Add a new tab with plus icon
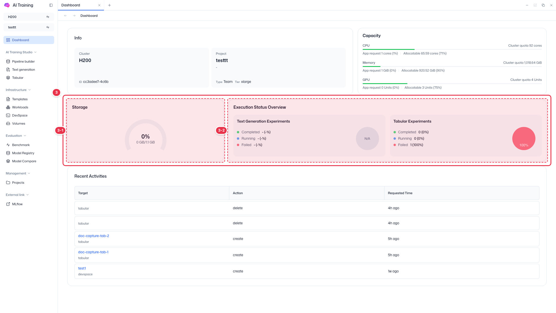 click(x=109, y=5)
